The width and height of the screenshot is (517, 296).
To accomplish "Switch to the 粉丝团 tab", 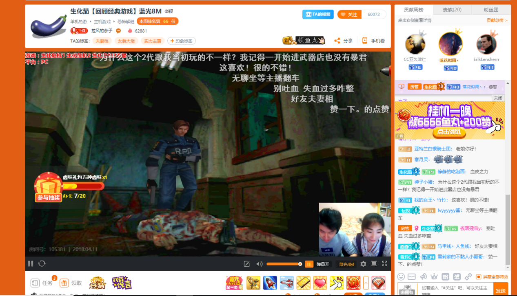I will (x=491, y=10).
